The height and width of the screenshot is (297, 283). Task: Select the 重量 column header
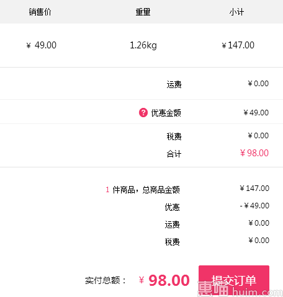(x=143, y=12)
